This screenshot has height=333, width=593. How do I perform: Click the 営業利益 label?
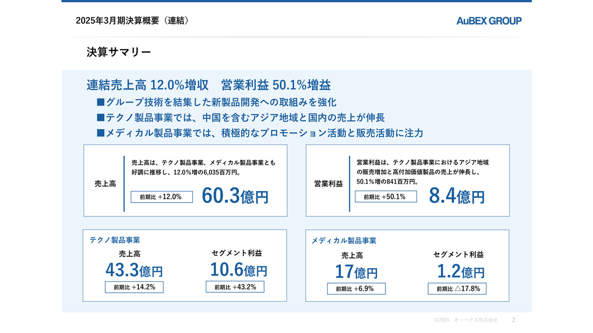[328, 184]
